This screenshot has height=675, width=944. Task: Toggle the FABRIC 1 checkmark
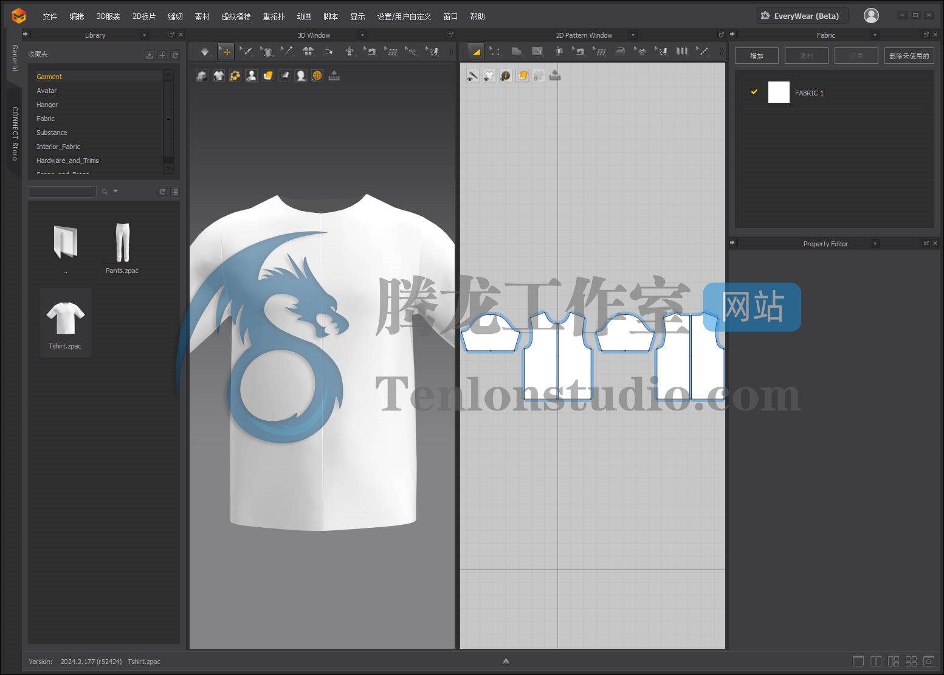pyautogui.click(x=754, y=92)
